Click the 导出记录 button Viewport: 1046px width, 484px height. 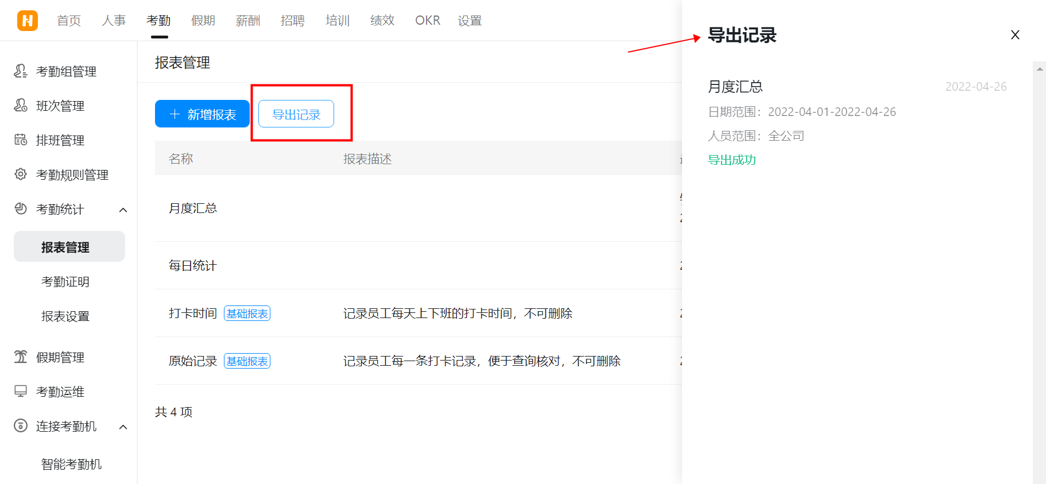(x=296, y=114)
